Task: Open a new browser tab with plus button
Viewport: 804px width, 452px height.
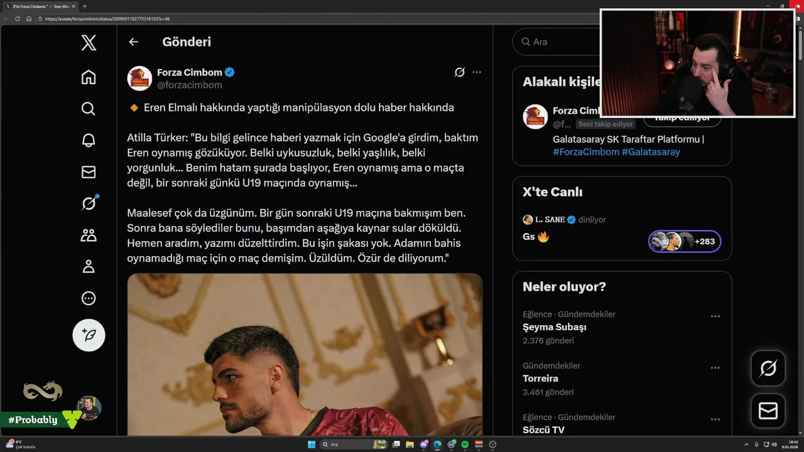Action: point(85,6)
